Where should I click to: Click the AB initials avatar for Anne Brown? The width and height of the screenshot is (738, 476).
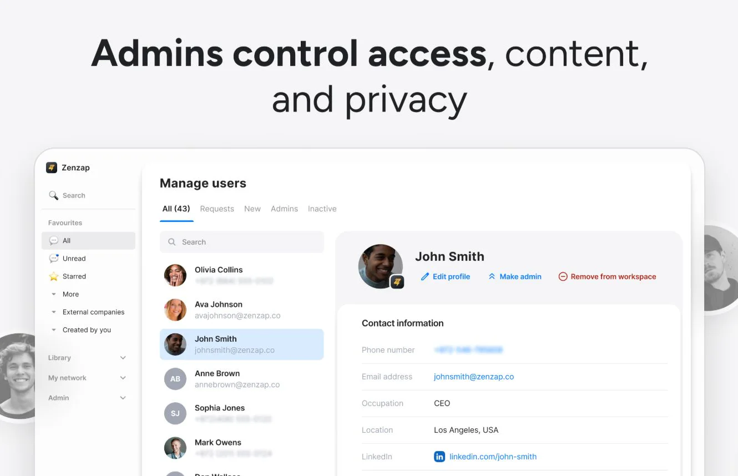coord(175,379)
